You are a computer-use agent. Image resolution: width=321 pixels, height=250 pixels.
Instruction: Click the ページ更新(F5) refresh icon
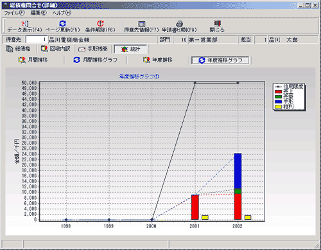pyautogui.click(x=62, y=23)
